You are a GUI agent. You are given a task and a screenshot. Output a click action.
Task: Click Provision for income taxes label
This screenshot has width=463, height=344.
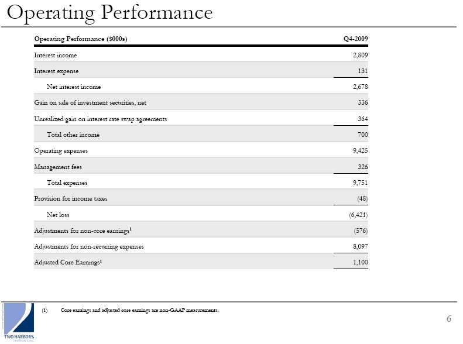pyautogui.click(x=71, y=198)
